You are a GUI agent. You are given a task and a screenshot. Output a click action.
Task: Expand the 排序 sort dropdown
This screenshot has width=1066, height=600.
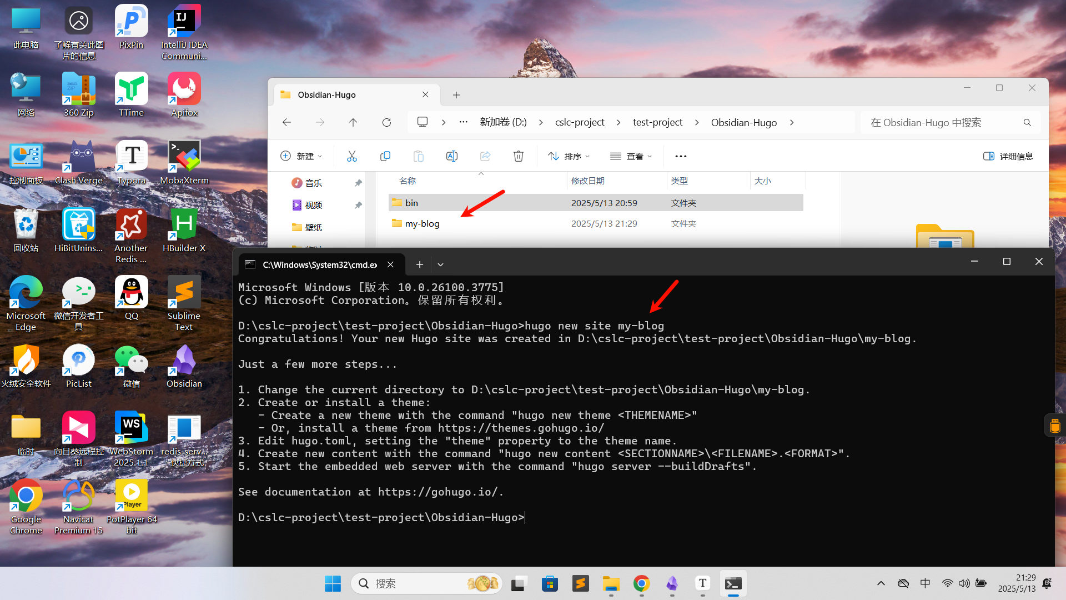pos(569,156)
